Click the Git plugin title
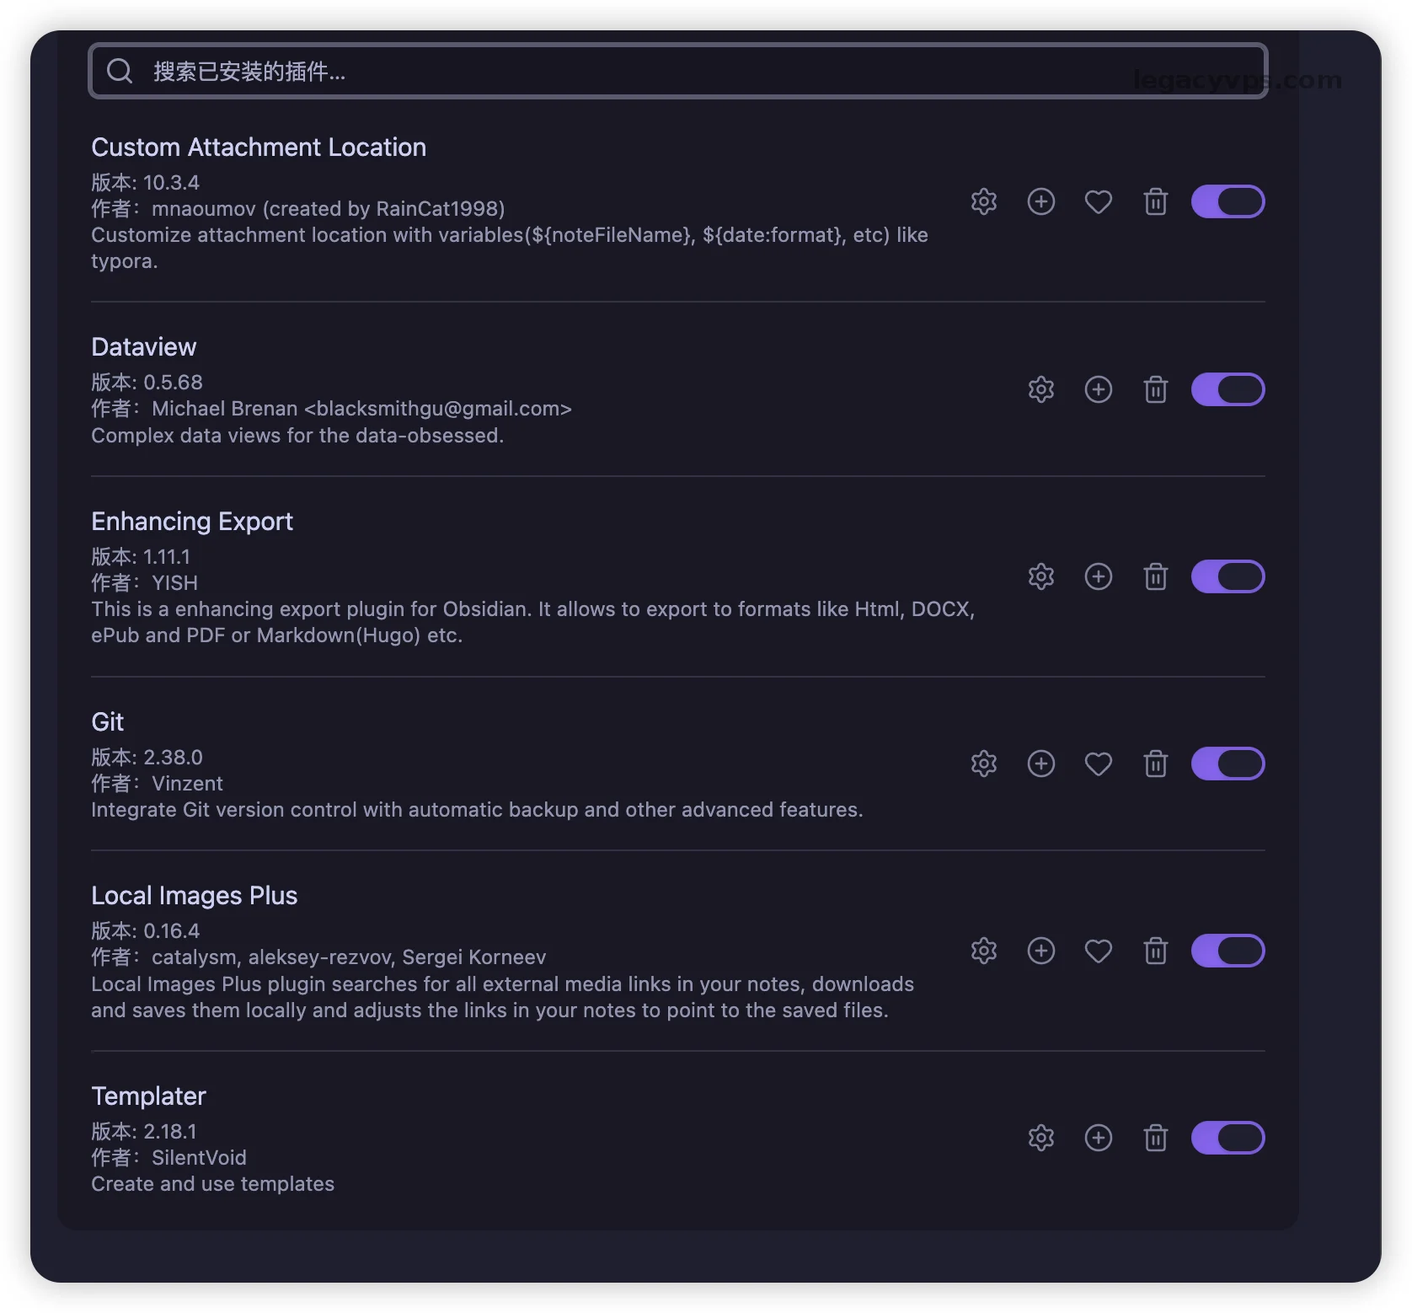 [108, 722]
